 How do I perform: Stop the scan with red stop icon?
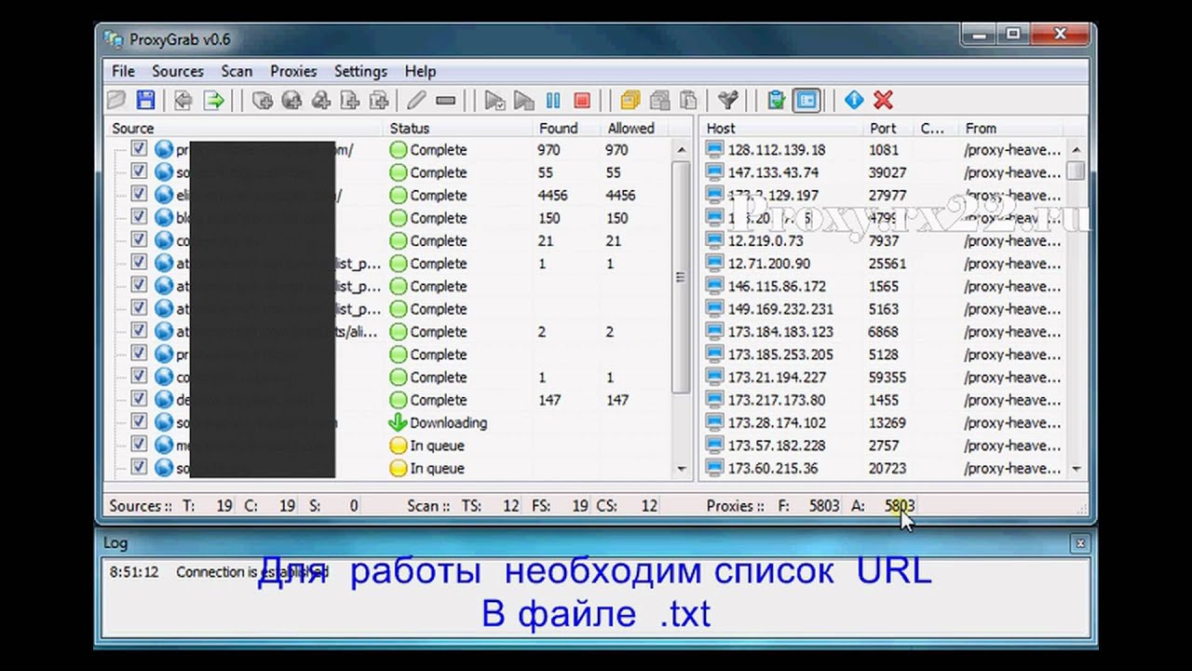582,100
